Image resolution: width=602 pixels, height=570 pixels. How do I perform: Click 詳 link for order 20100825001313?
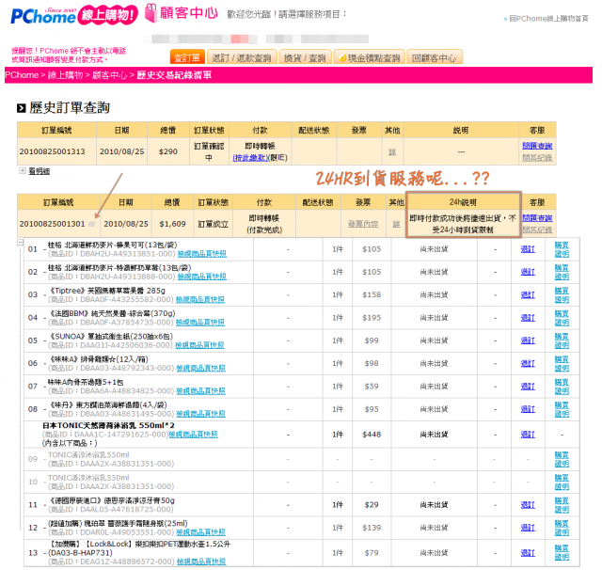coord(392,152)
